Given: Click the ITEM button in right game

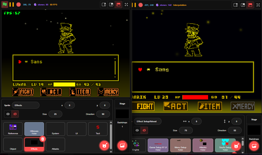Looking at the screenshot, I should click(x=210, y=106).
